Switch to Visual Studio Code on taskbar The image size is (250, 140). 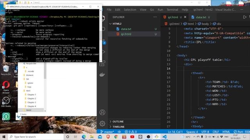coord(164,136)
